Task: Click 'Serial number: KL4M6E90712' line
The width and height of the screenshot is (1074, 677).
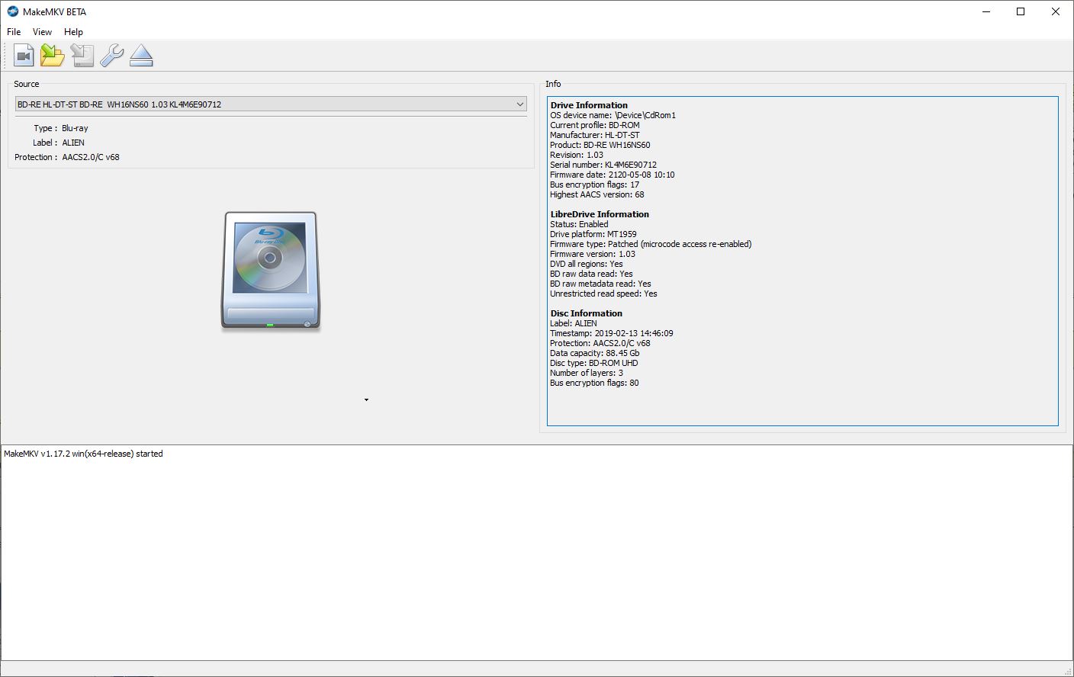Action: tap(603, 165)
